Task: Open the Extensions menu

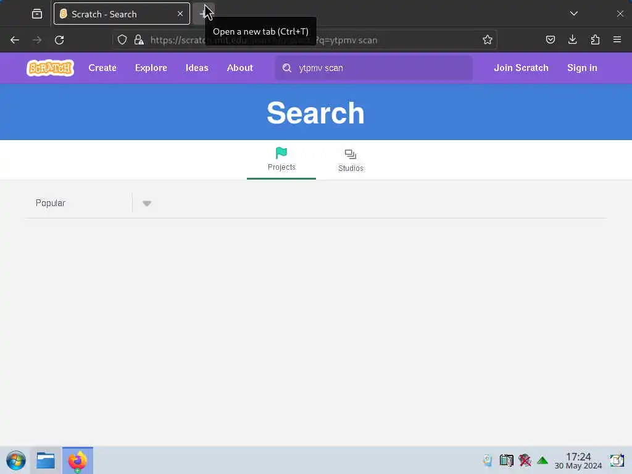Action: point(595,40)
